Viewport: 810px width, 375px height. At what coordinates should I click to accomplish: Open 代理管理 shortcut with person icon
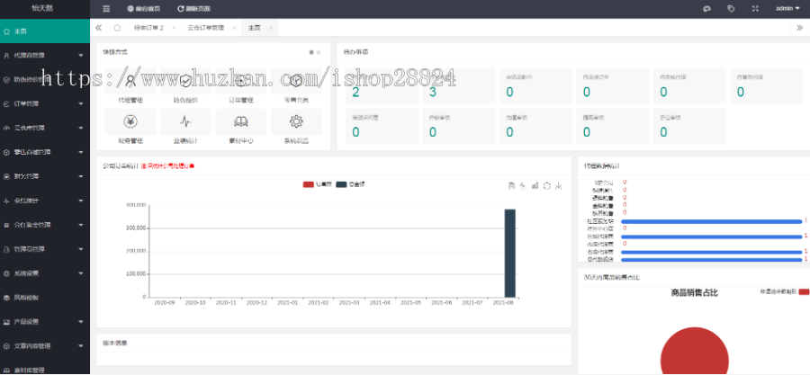(x=130, y=81)
